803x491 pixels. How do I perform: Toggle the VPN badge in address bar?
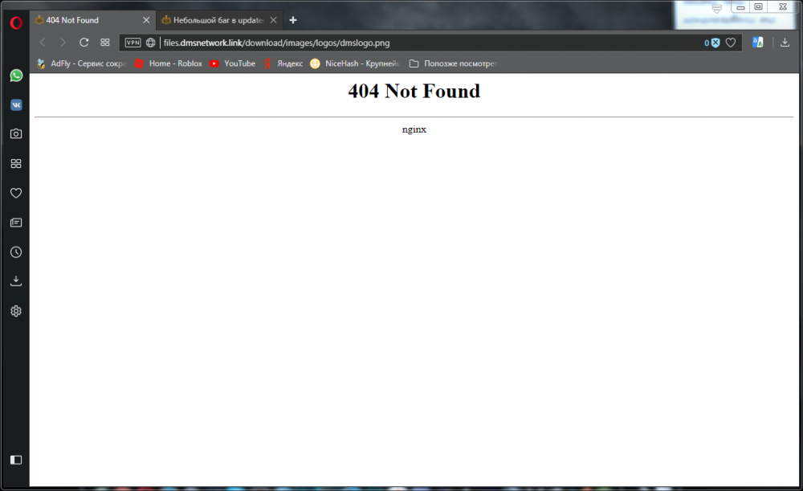click(x=133, y=43)
